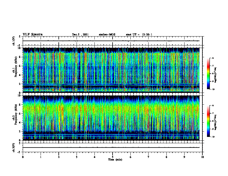Click the '-6' label on ch.1 color bar
The image size is (228, 176).
click(x=212, y=58)
